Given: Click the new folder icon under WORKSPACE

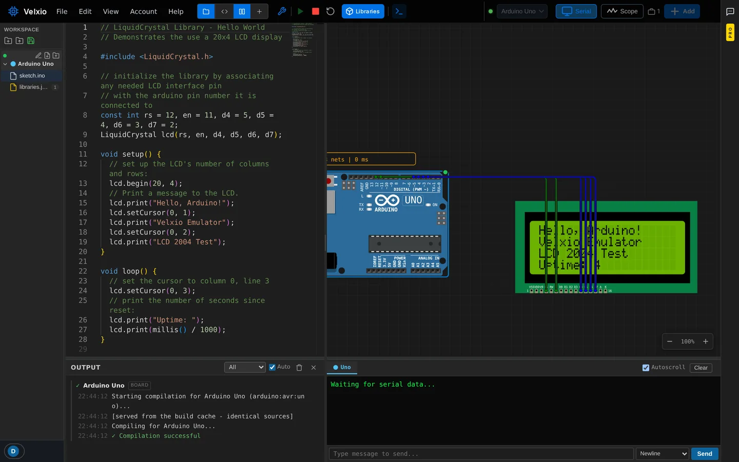Looking at the screenshot, I should [8, 41].
